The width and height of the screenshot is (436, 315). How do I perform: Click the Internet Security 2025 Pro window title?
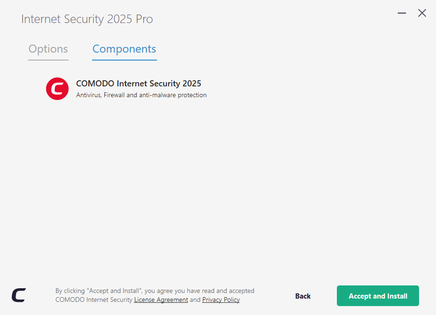[x=87, y=19]
